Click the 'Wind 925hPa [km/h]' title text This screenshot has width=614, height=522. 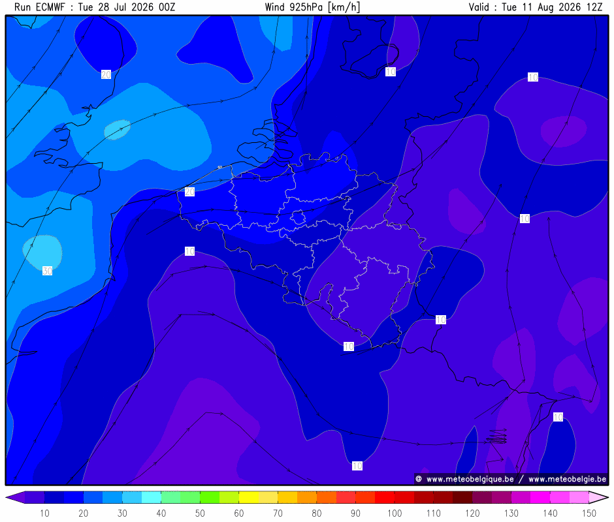(312, 7)
